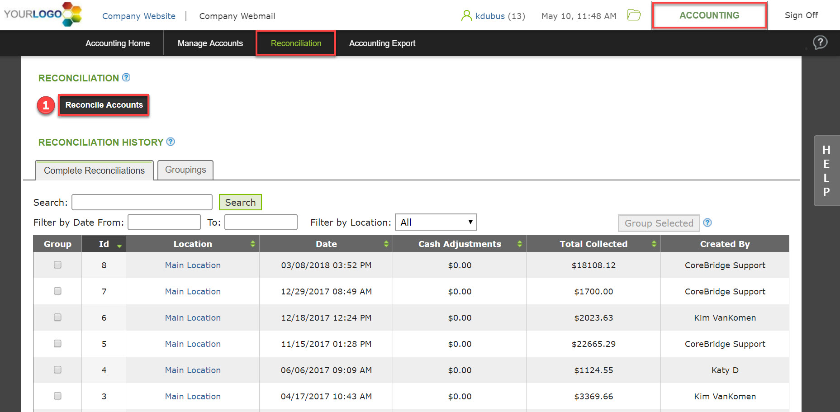Click help icon beside Group Selected

coord(708,223)
